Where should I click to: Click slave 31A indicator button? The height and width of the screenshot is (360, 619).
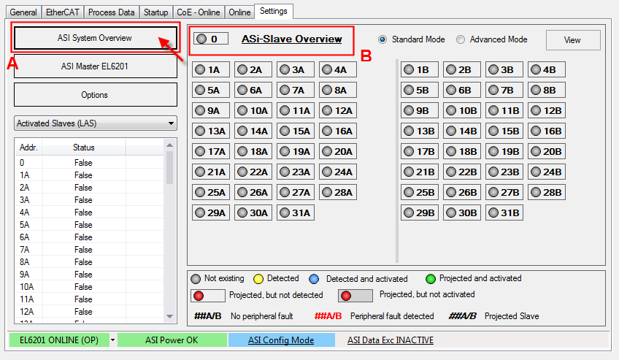point(296,212)
